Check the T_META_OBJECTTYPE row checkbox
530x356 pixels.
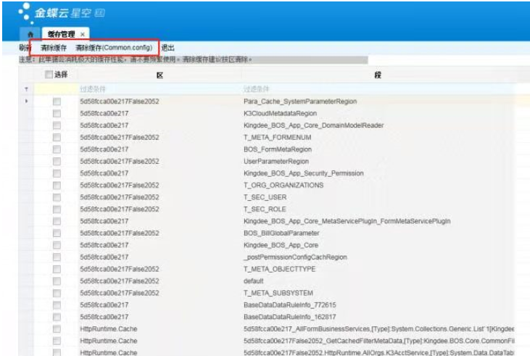[57, 269]
